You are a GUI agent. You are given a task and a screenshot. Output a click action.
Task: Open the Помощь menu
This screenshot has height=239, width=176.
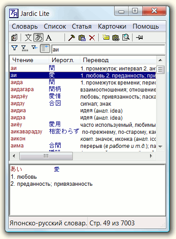pyautogui.click(x=146, y=26)
